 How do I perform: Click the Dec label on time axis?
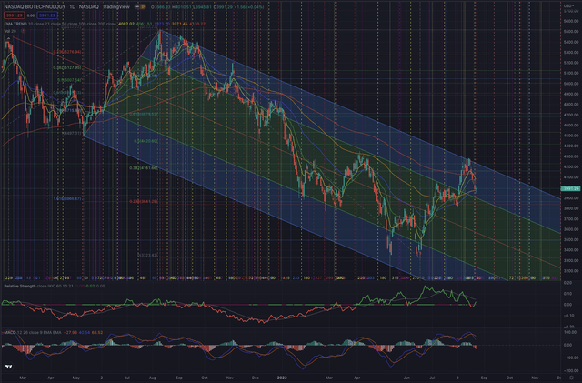tap(255, 378)
